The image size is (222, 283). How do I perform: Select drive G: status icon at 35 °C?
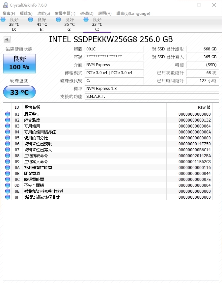pos(58,19)
